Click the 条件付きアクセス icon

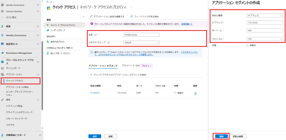(x=48, y=42)
